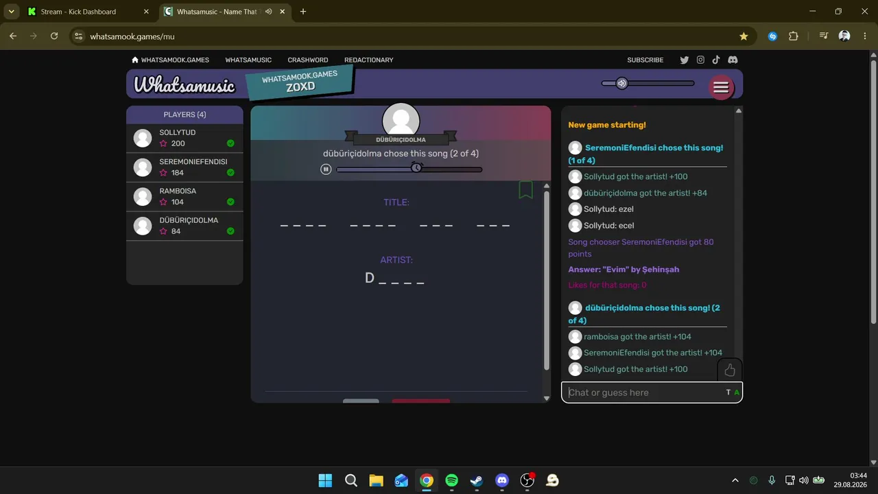878x494 pixels.
Task: Click the Chrome back arrow
Action: [x=13, y=36]
